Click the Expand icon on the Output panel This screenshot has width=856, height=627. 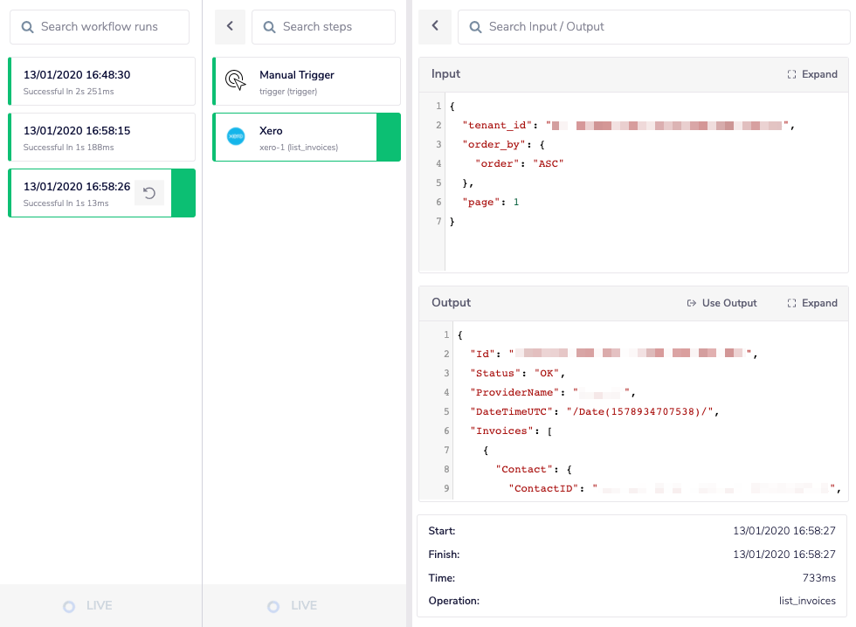pyautogui.click(x=790, y=303)
